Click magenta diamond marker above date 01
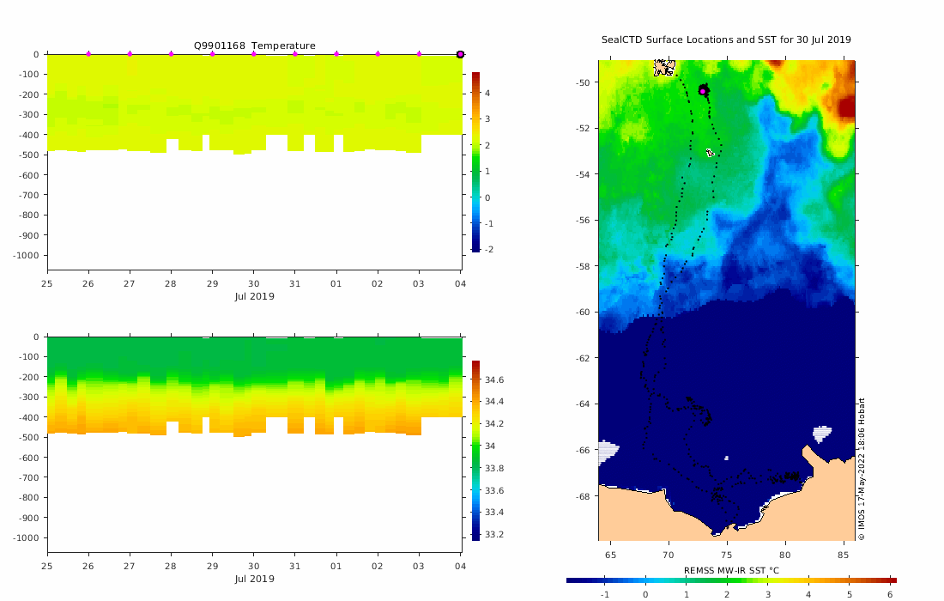This screenshot has width=944, height=601. click(x=336, y=54)
